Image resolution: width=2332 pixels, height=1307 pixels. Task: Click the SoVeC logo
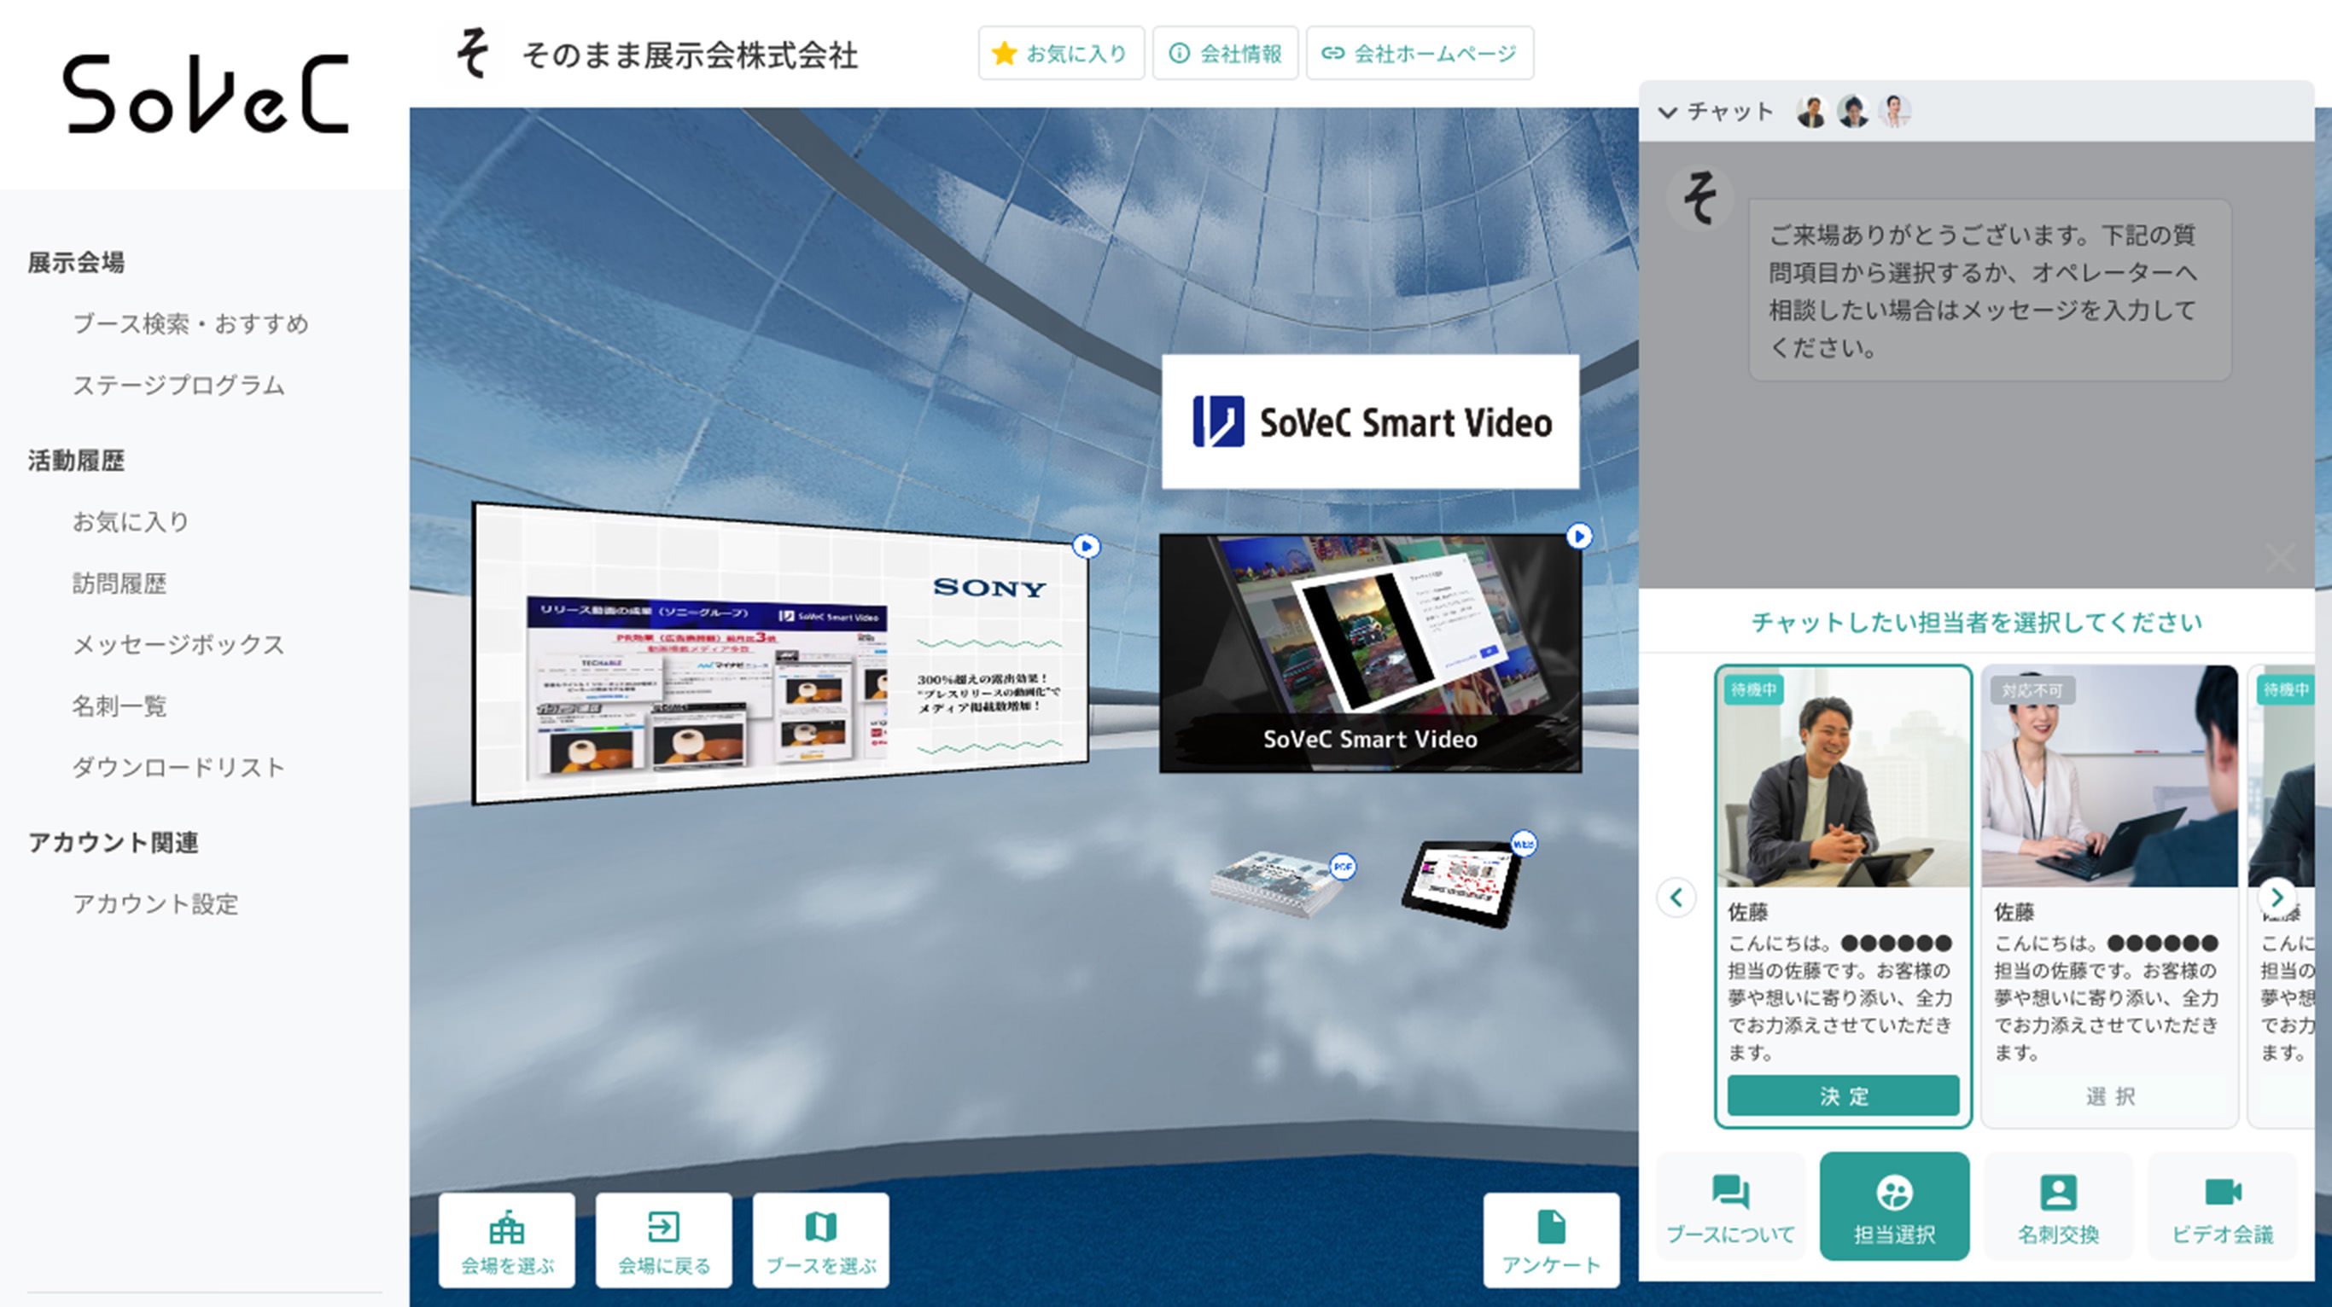(206, 94)
